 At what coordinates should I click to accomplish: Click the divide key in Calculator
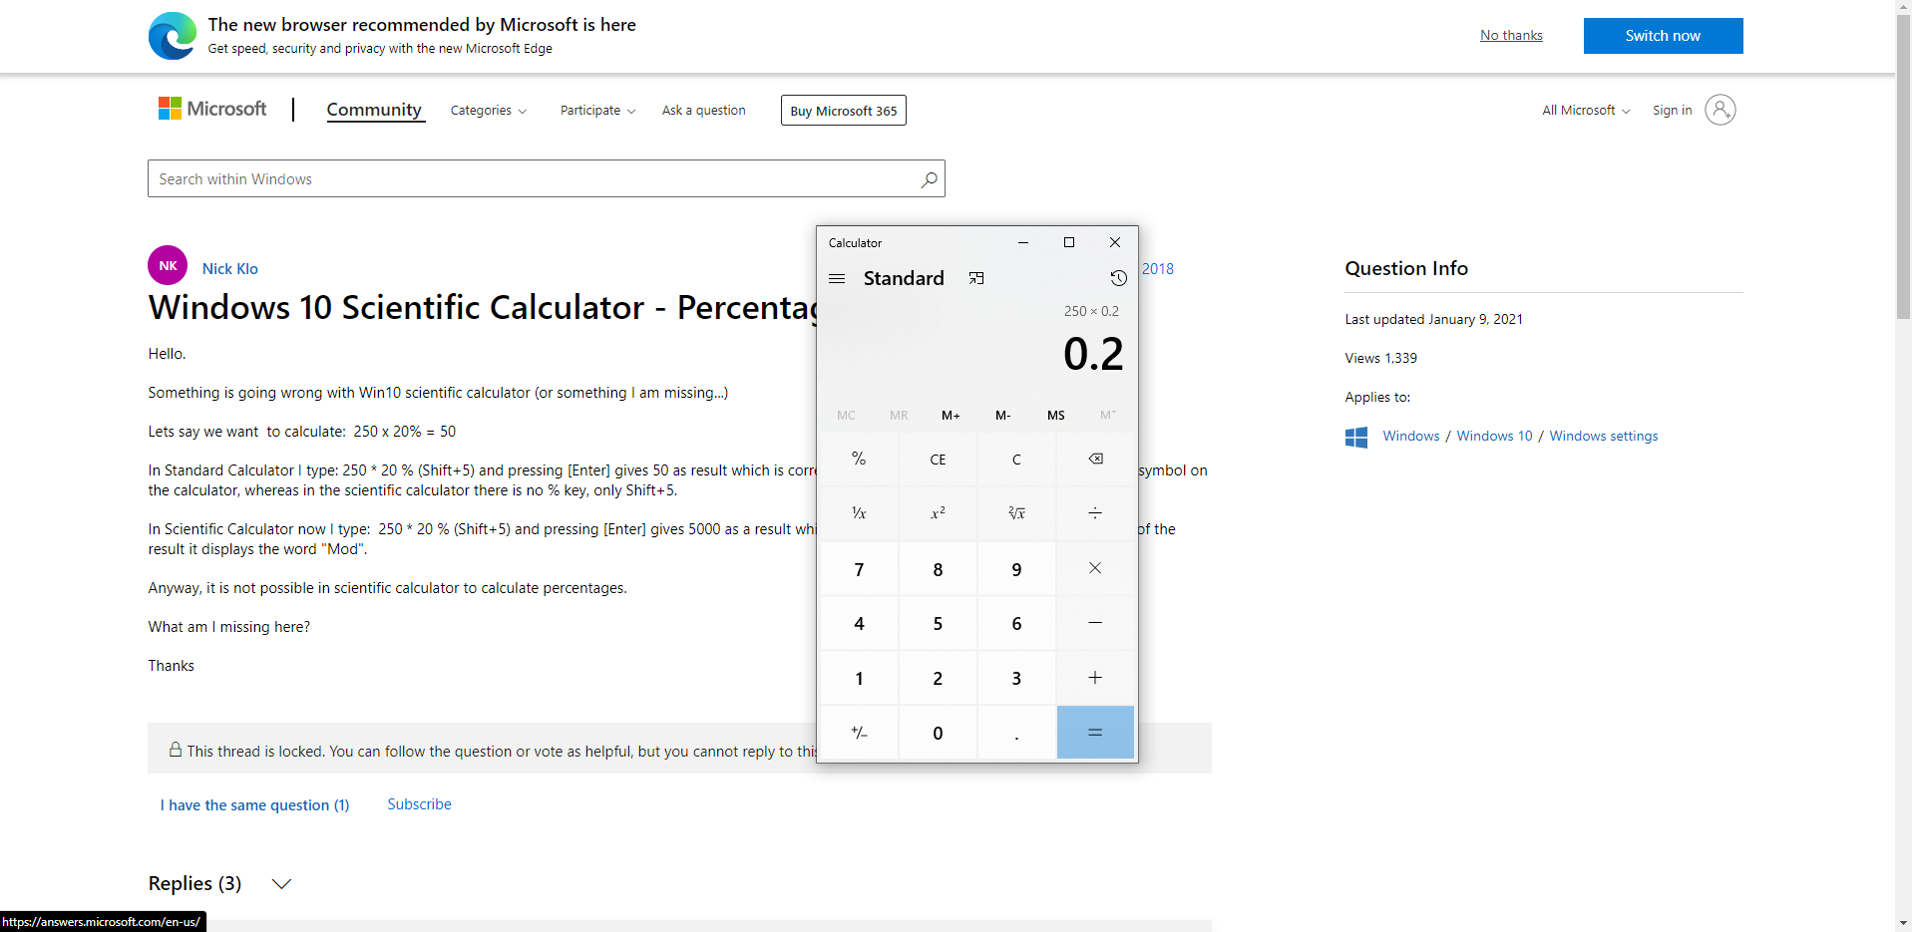[1095, 513]
